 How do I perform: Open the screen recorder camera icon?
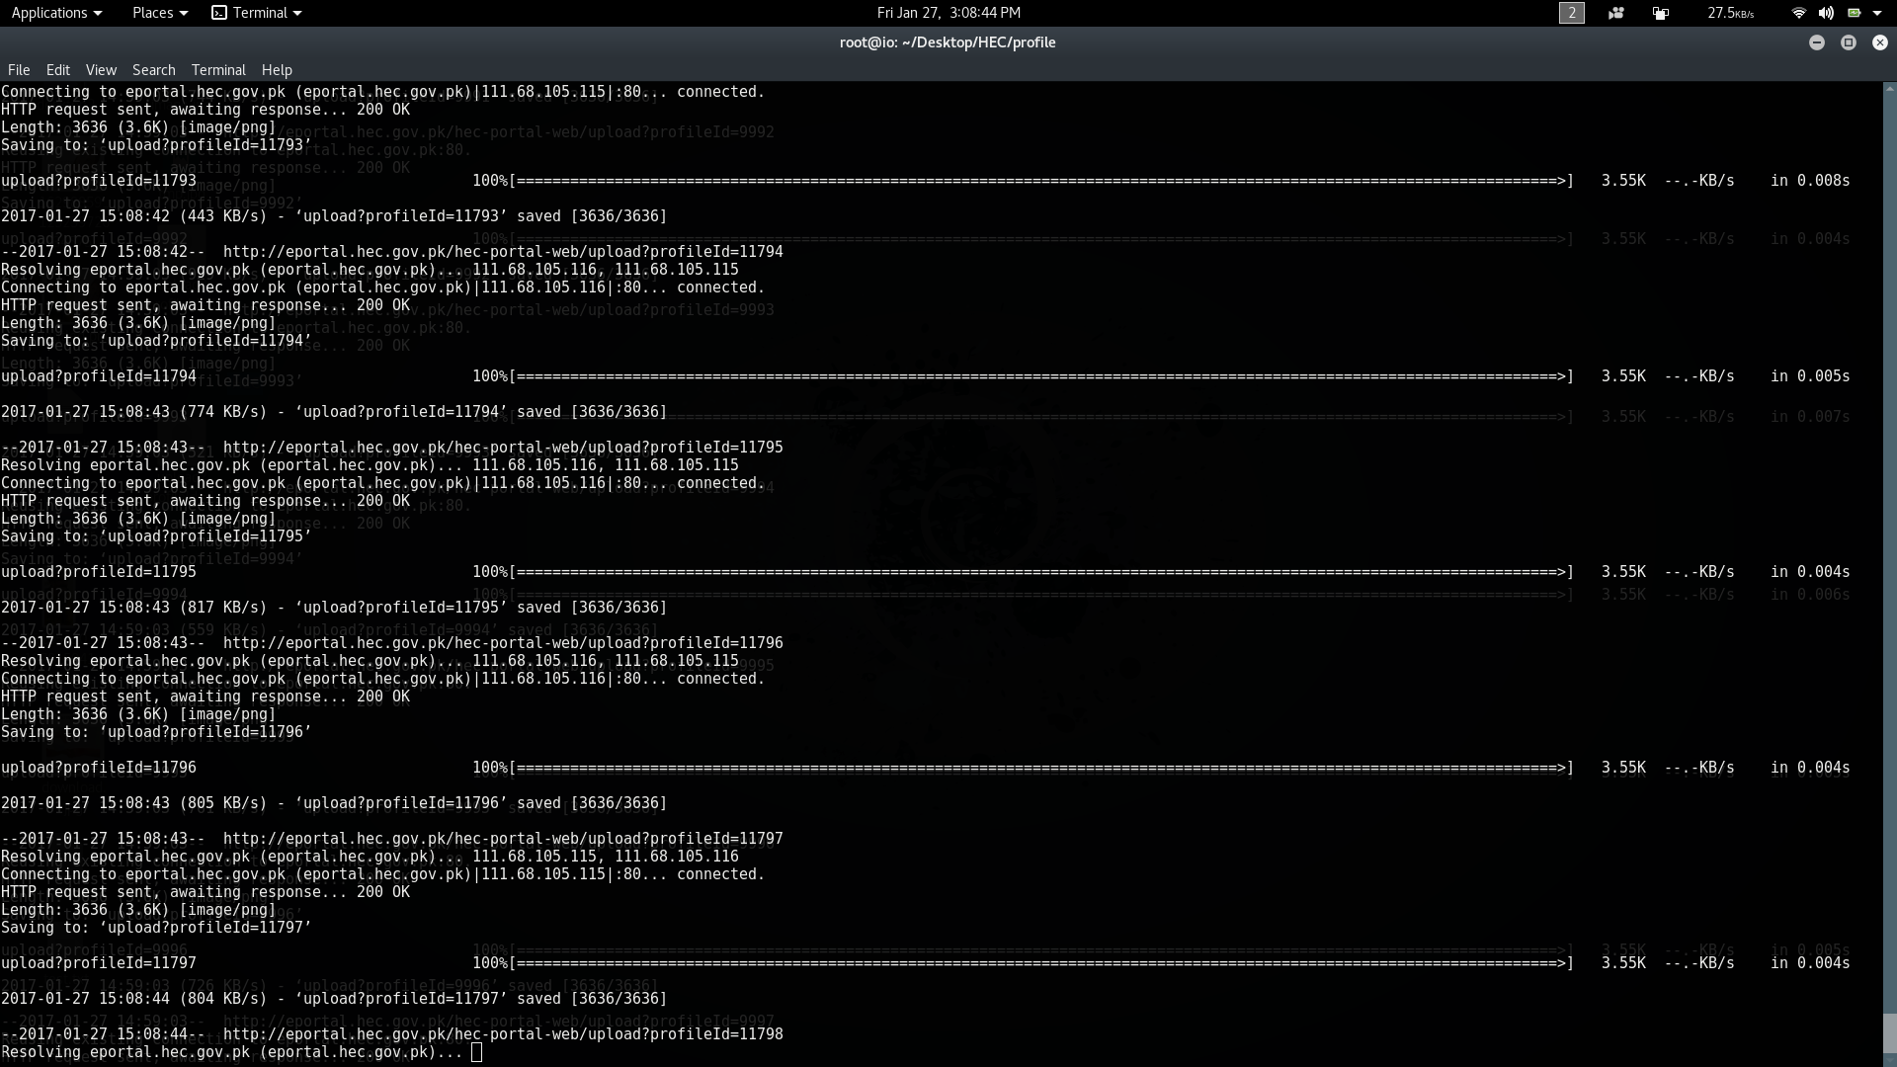[x=1616, y=13]
